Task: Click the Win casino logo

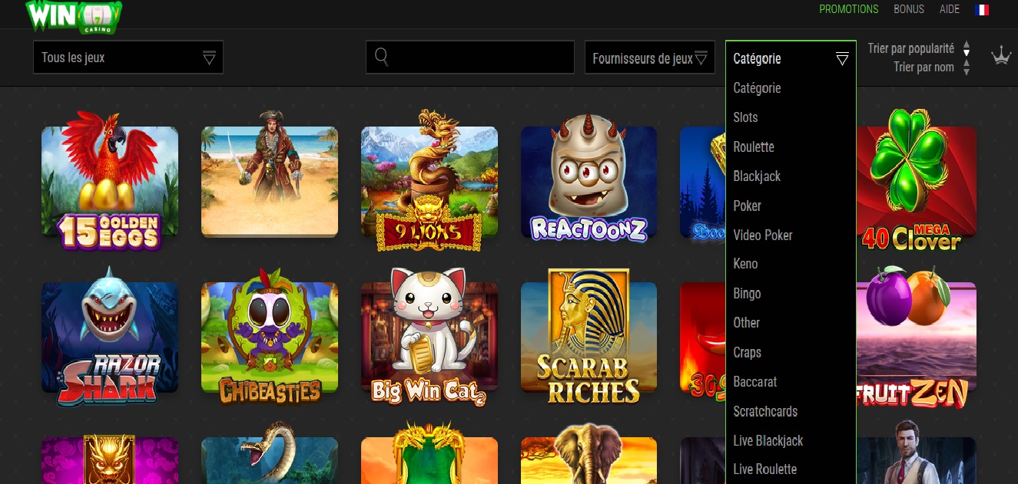Action: pos(73,15)
